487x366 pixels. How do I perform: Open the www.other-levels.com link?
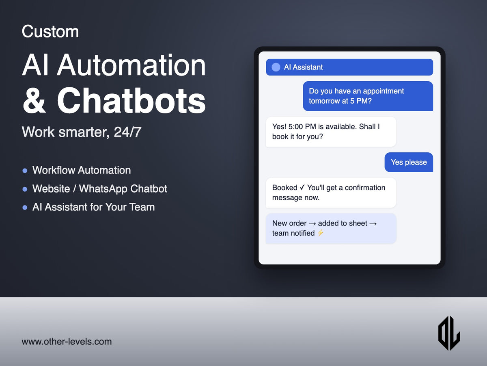pos(67,342)
